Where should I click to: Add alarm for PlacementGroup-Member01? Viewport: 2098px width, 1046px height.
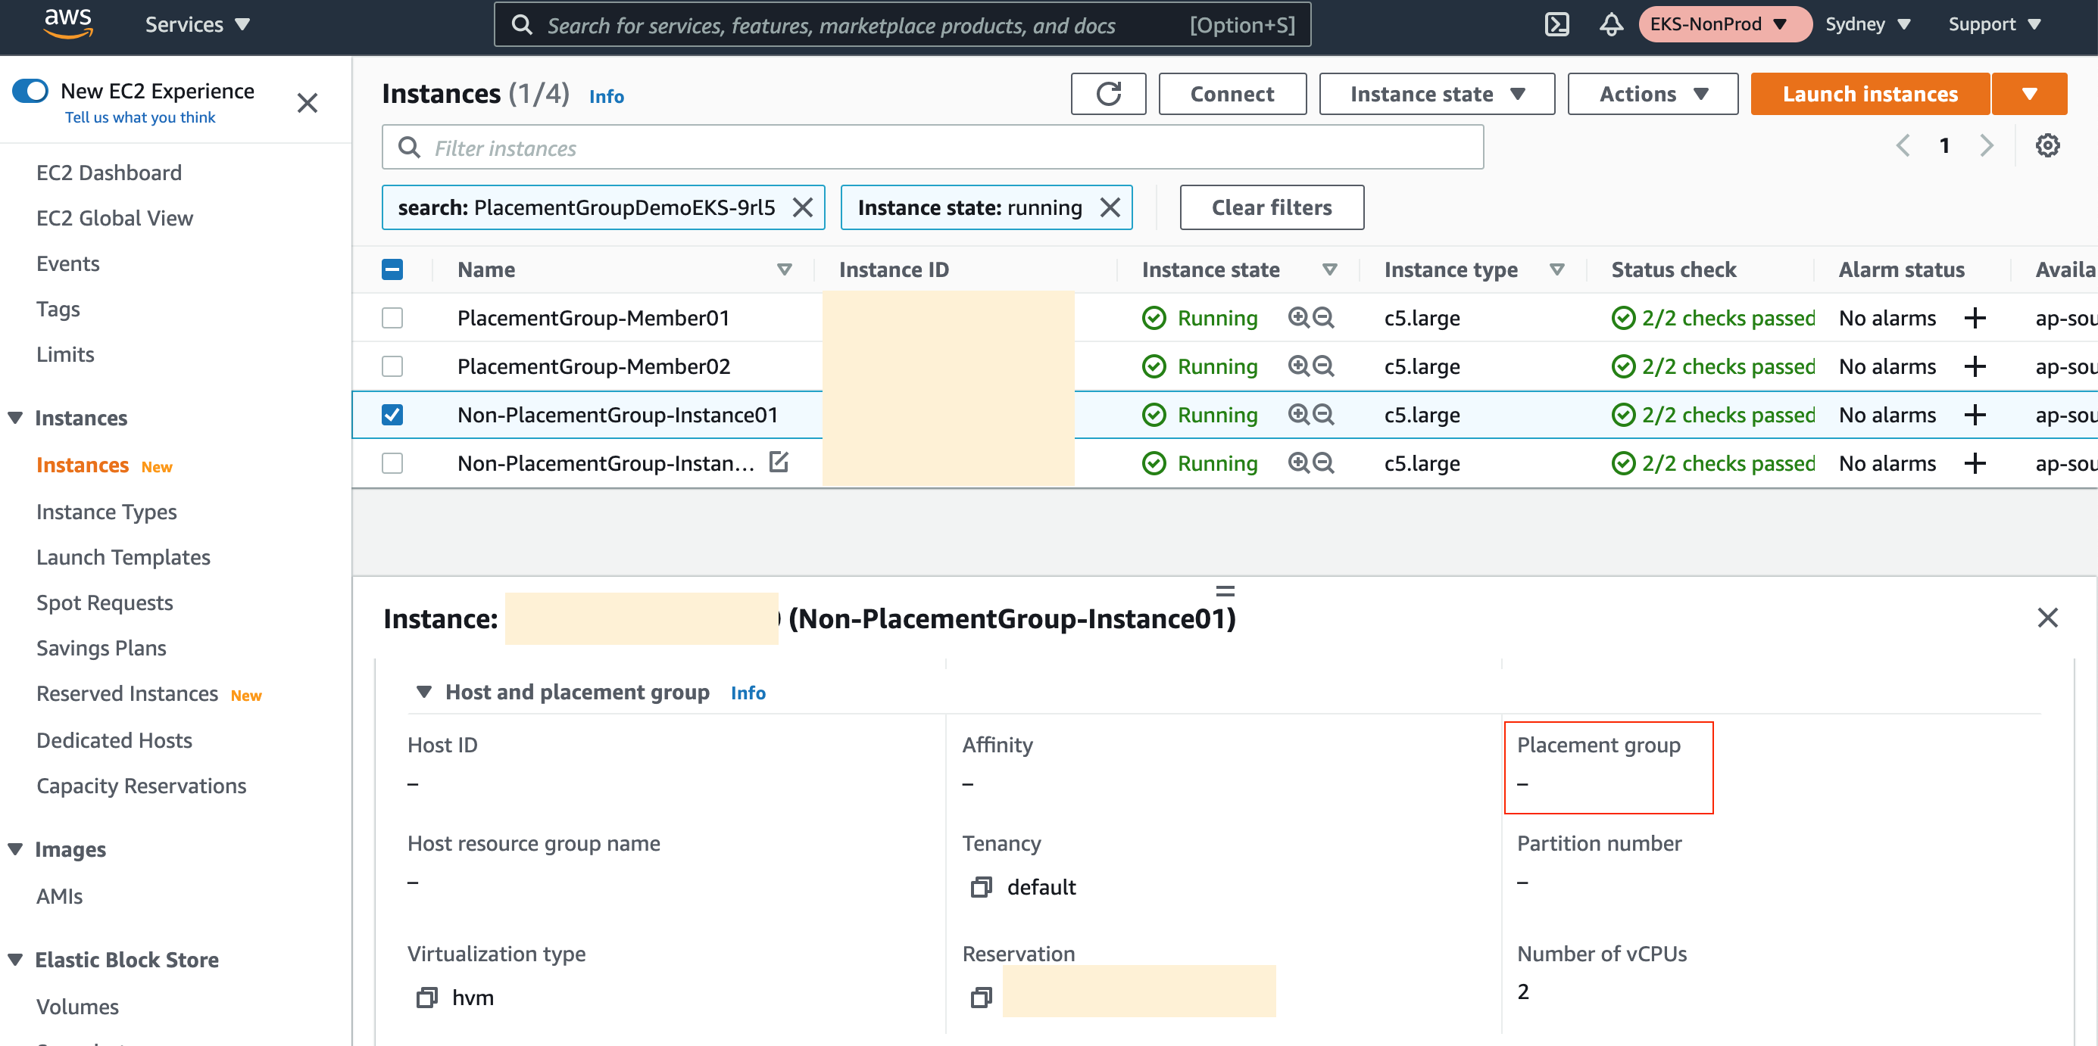pos(1975,317)
